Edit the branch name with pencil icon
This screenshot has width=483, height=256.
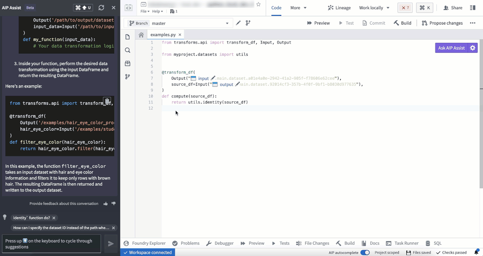238,23
